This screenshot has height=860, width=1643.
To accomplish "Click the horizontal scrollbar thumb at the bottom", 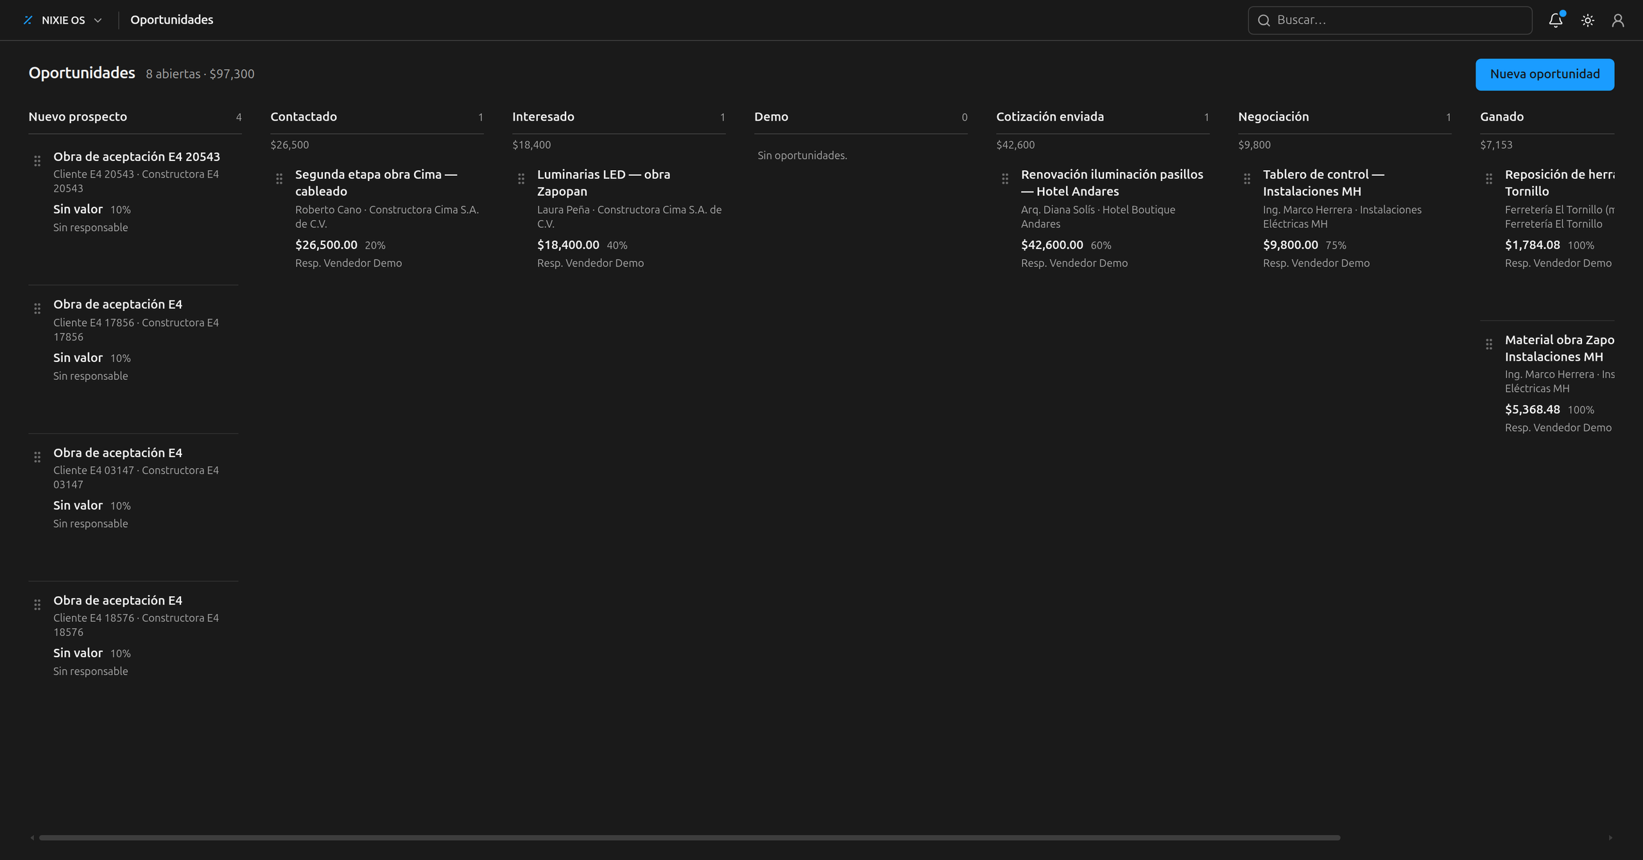I will (689, 838).
